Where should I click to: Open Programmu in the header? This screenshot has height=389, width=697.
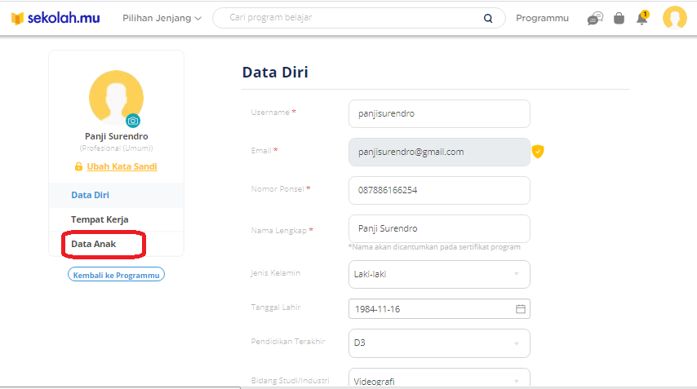(x=542, y=18)
